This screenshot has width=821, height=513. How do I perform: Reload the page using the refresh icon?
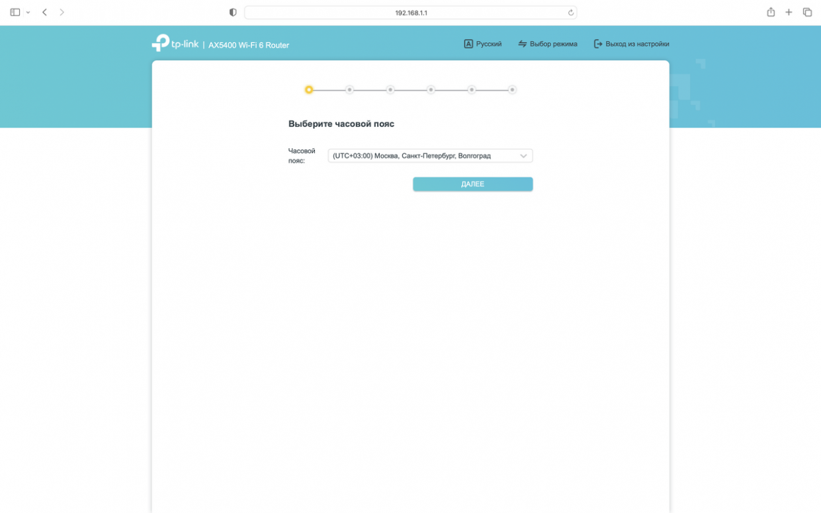[570, 13]
